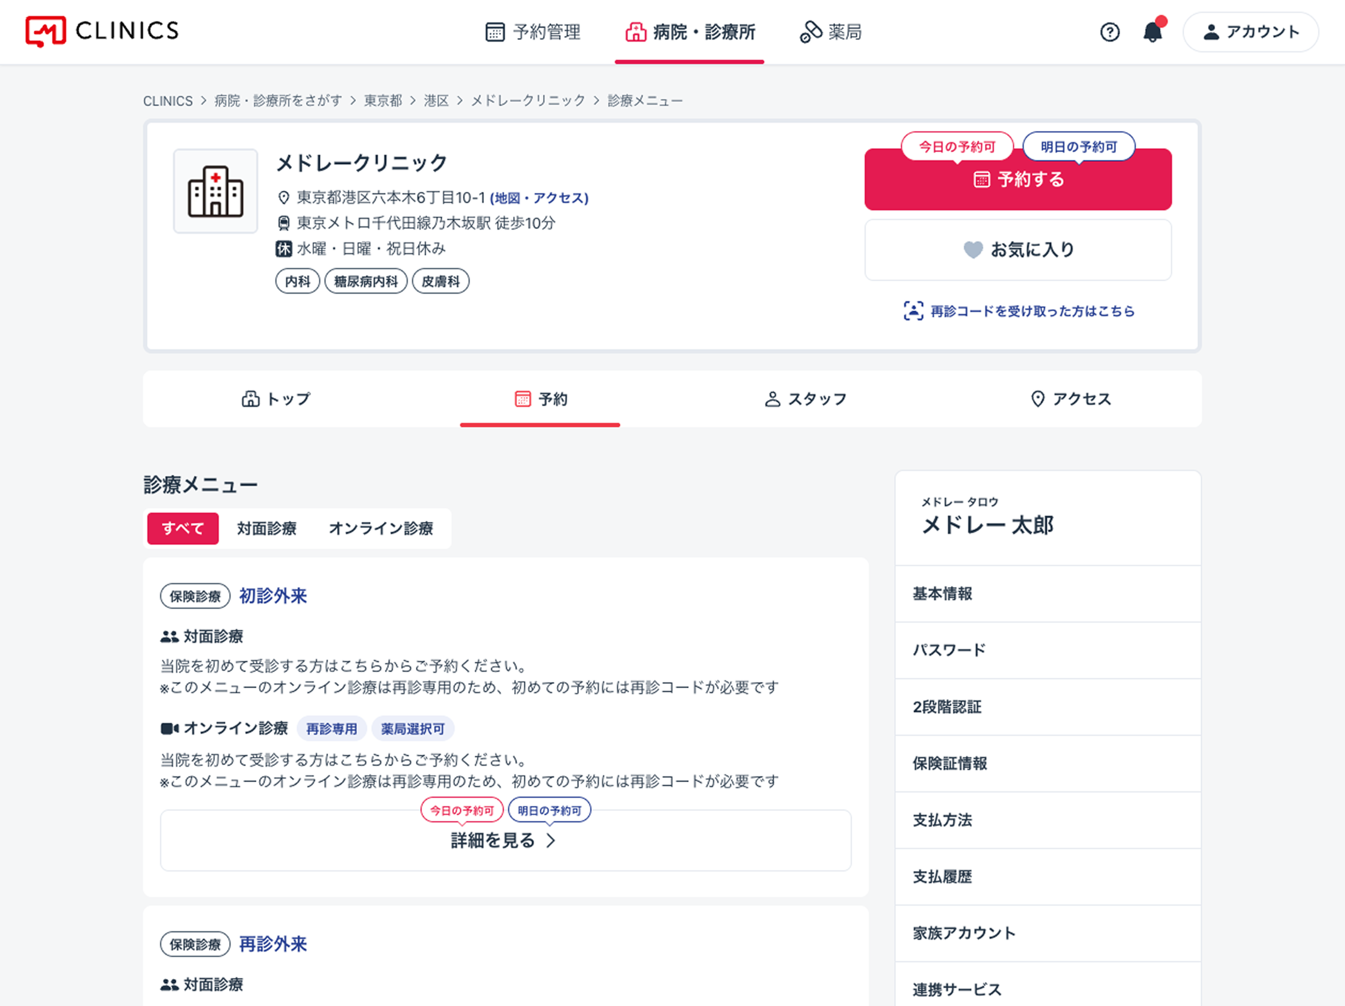Click the train icon beside station info
1345x1006 pixels.
pyautogui.click(x=283, y=223)
